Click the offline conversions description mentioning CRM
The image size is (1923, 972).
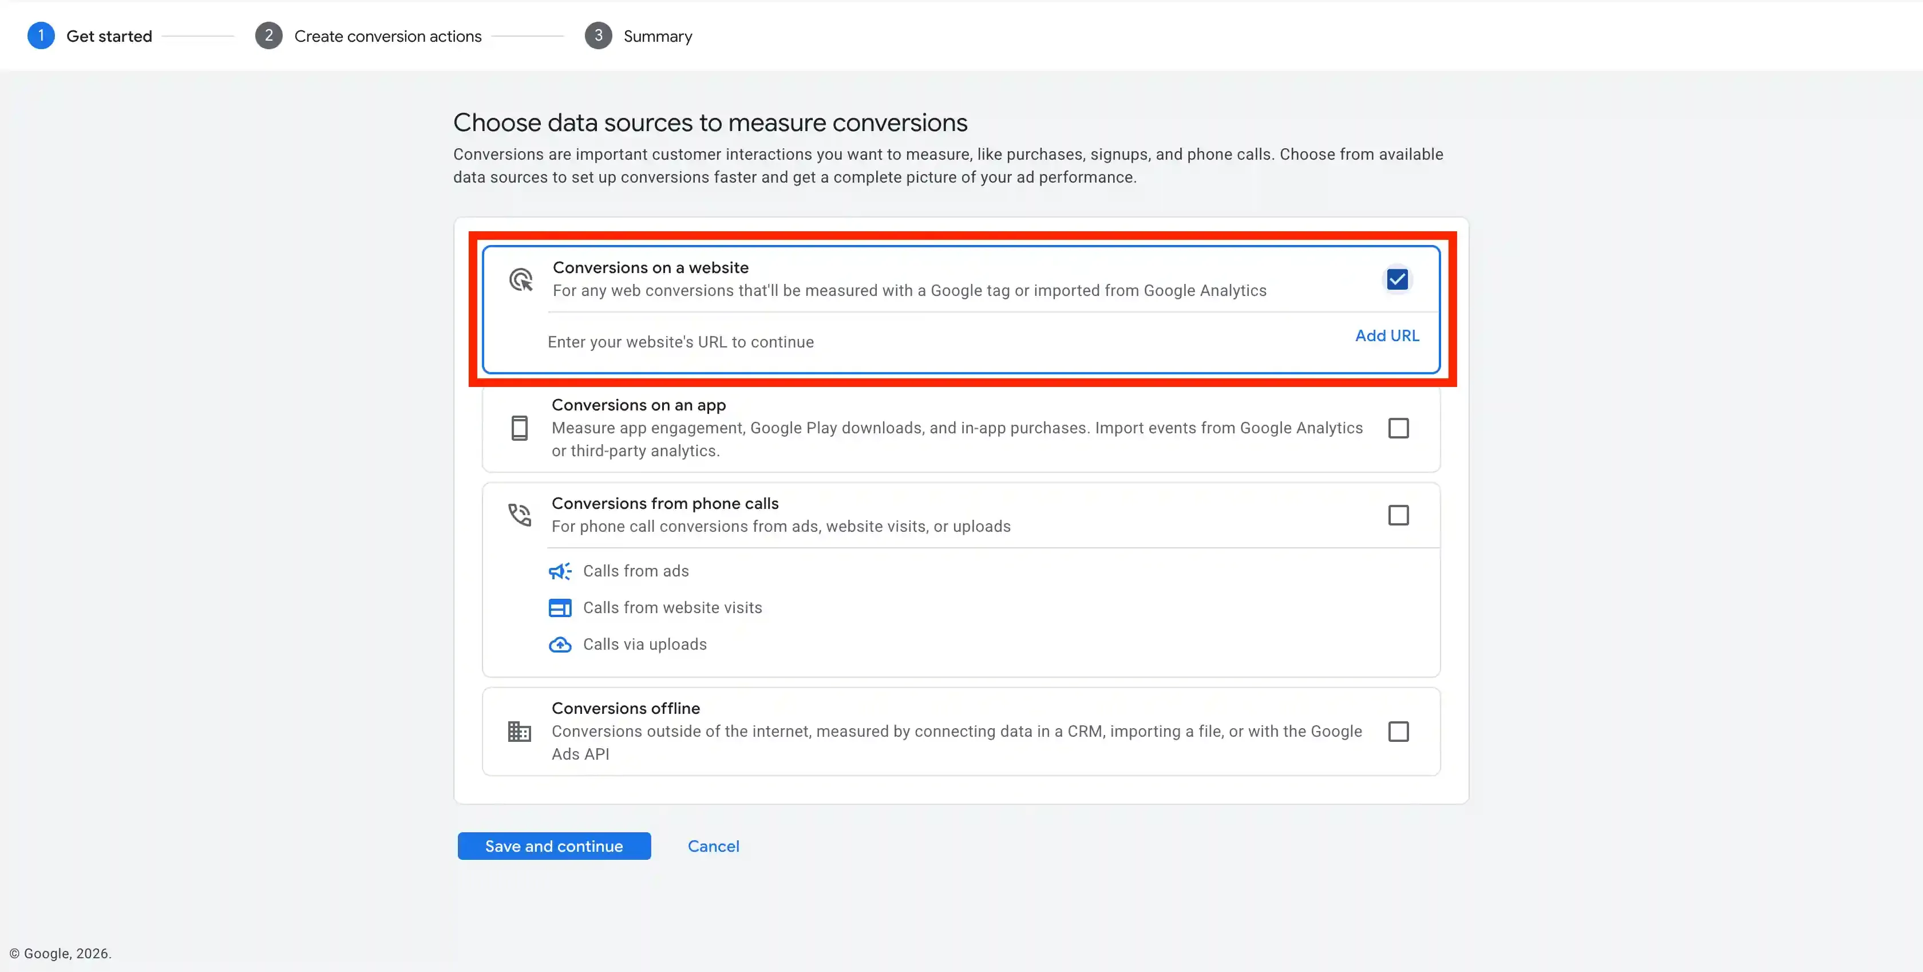(956, 742)
